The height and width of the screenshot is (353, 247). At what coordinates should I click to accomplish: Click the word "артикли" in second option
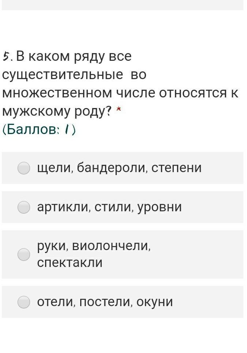click(63, 207)
